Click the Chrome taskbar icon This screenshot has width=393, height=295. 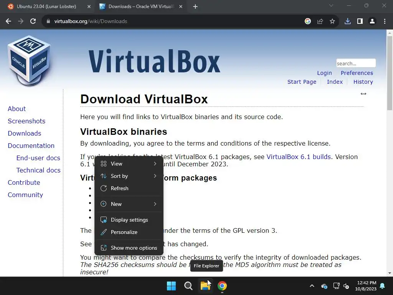coord(222,286)
